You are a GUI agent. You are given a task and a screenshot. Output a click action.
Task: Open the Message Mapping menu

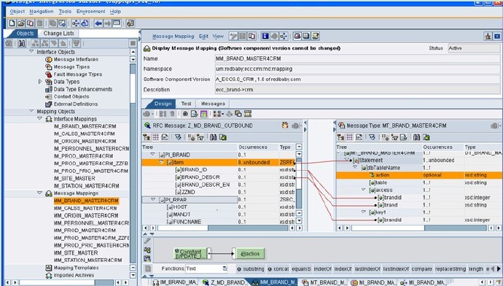[x=173, y=36]
